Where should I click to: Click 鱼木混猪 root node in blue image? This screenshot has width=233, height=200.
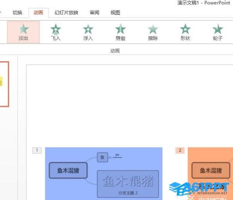(68, 170)
